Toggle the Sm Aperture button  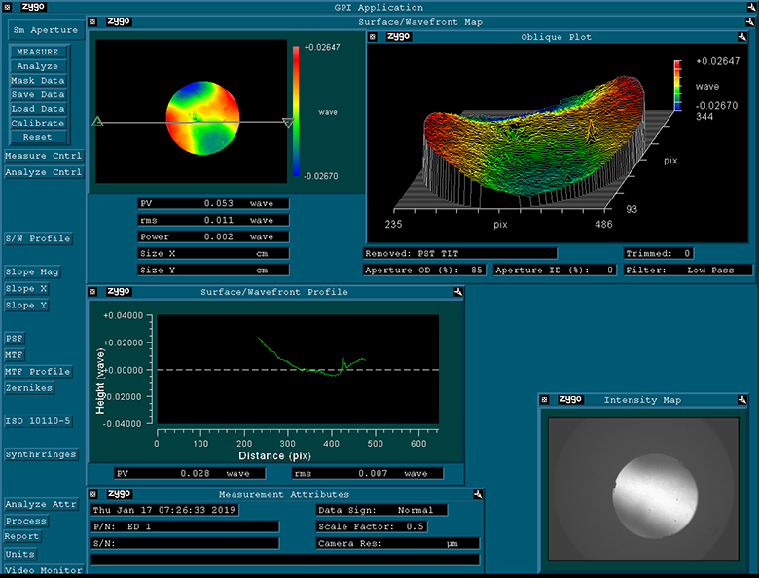point(45,30)
